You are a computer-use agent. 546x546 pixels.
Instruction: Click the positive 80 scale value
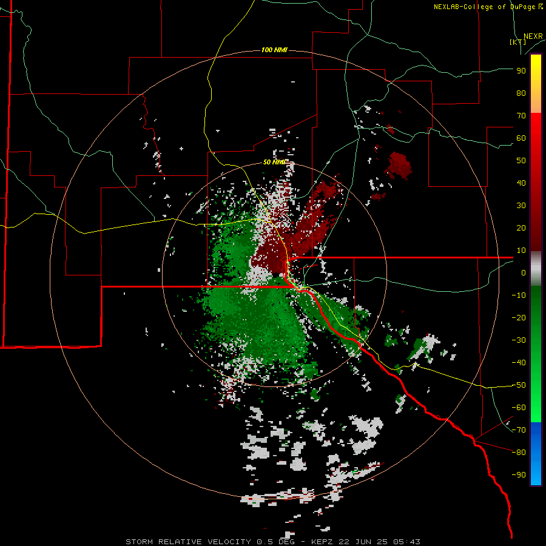coord(521,93)
